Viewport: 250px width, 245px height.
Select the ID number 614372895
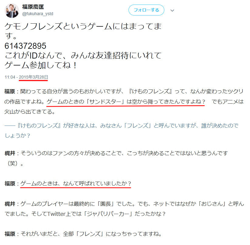point(25,46)
